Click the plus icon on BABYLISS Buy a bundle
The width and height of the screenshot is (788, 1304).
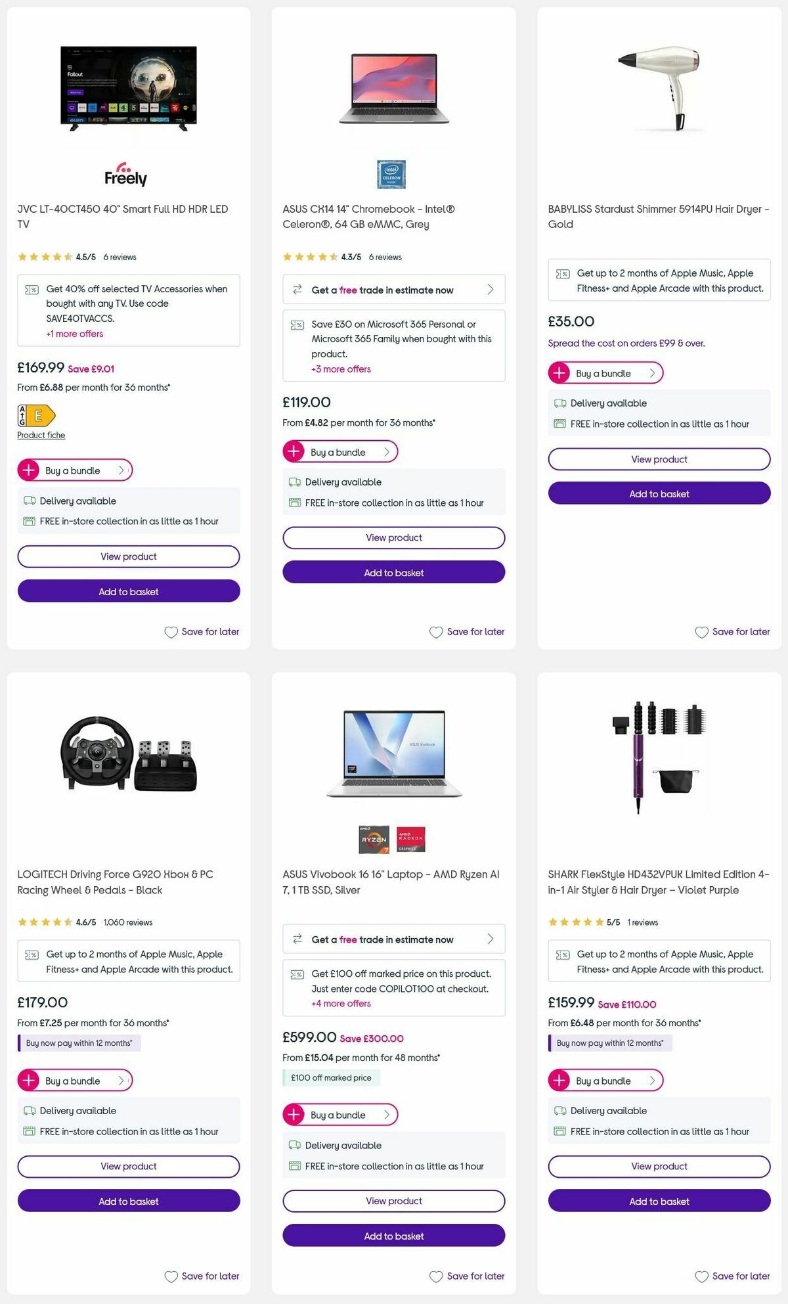click(559, 372)
